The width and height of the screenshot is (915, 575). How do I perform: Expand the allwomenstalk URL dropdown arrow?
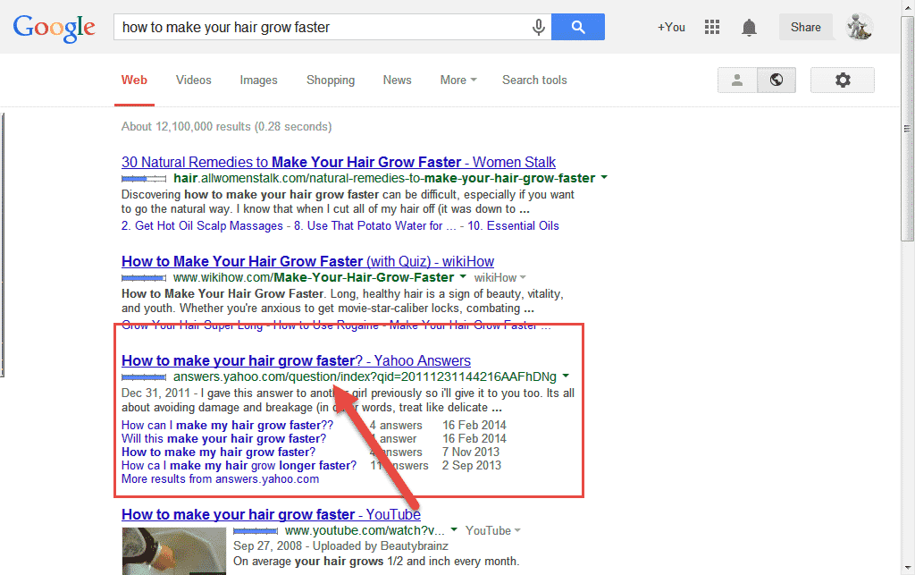click(x=604, y=177)
